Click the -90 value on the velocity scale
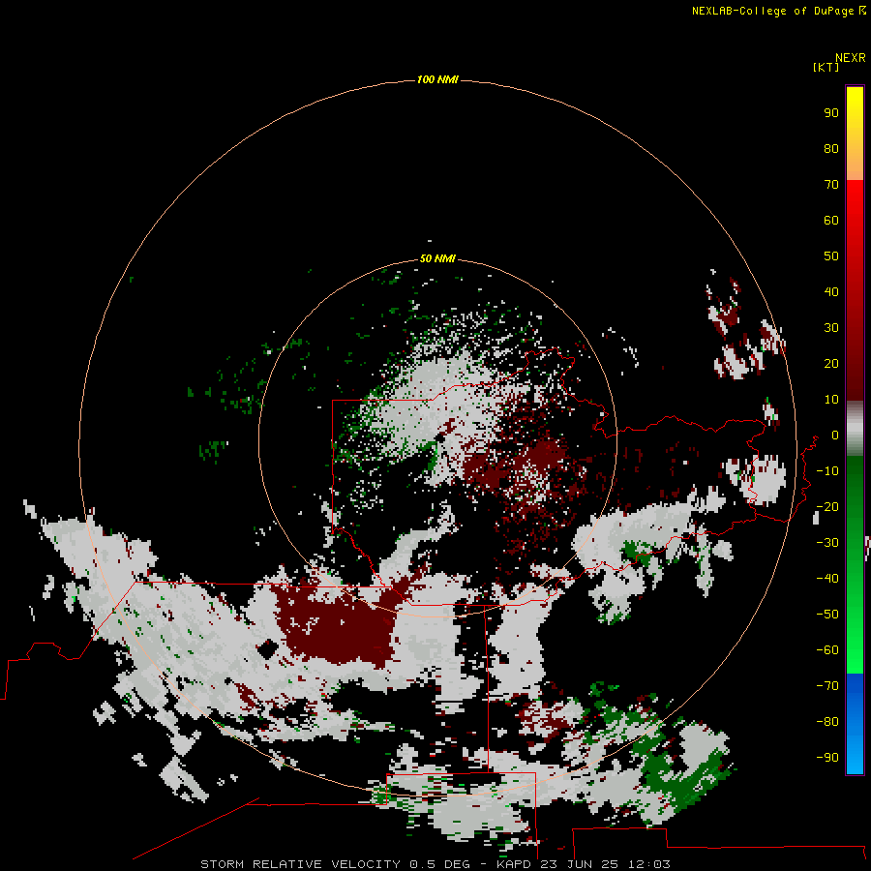Screen dimensions: 871x871 click(827, 758)
